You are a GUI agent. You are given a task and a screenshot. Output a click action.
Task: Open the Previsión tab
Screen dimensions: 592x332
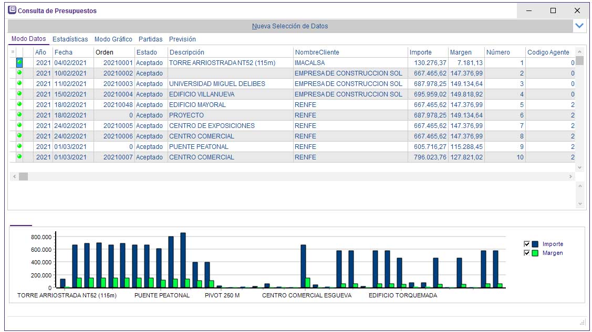(x=182, y=39)
